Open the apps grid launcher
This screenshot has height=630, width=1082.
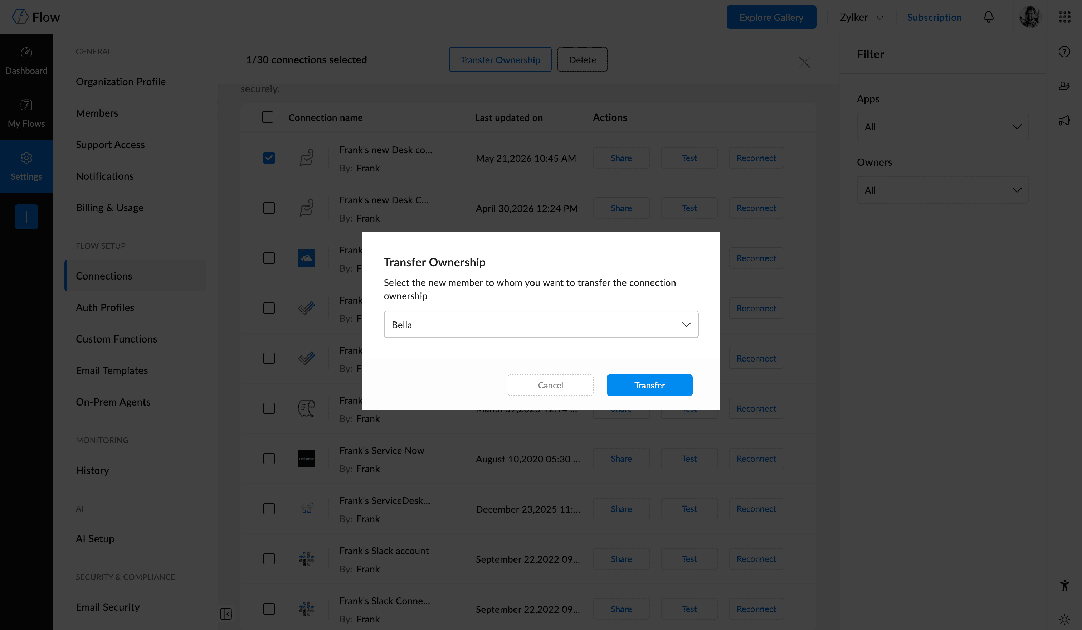[1064, 17]
